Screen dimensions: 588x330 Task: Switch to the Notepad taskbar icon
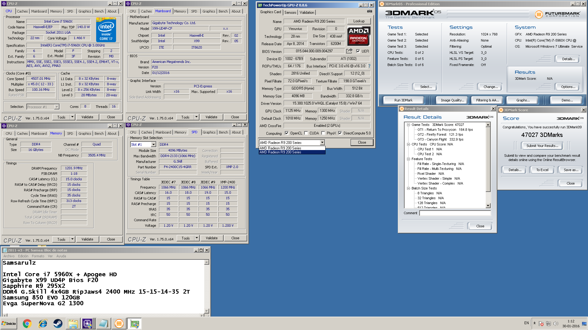(x=103, y=324)
